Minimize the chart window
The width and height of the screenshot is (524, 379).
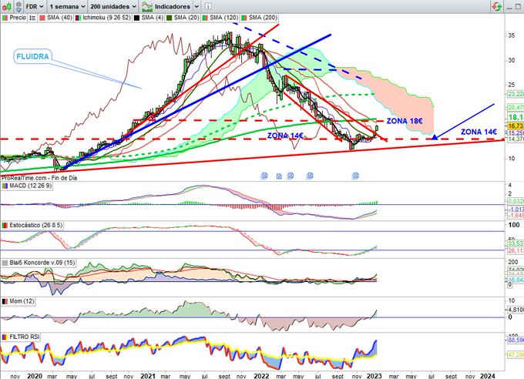pos(509,7)
